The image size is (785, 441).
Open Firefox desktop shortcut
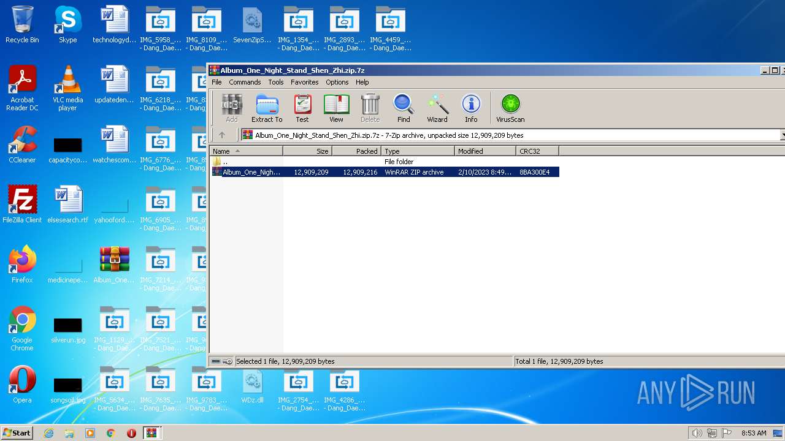coord(22,265)
